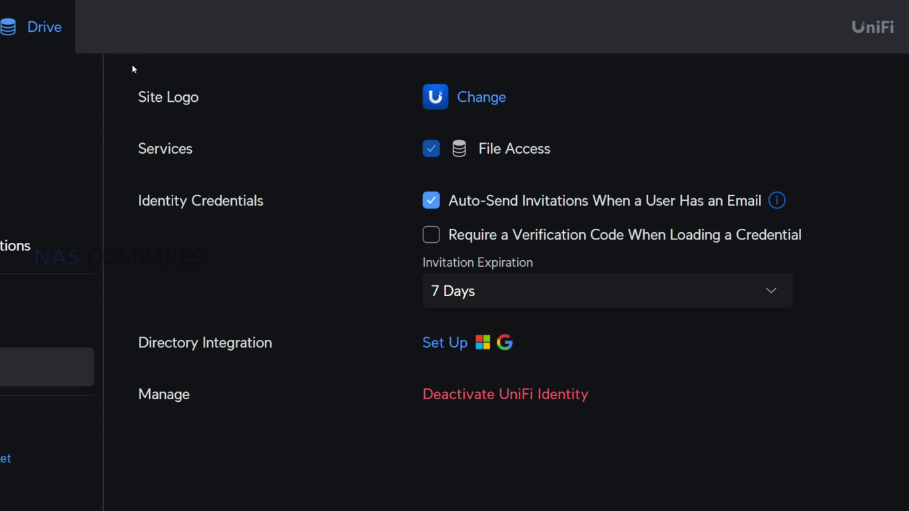Click the Auto-Send Invitations label text
Image resolution: width=909 pixels, height=511 pixels.
(x=605, y=200)
